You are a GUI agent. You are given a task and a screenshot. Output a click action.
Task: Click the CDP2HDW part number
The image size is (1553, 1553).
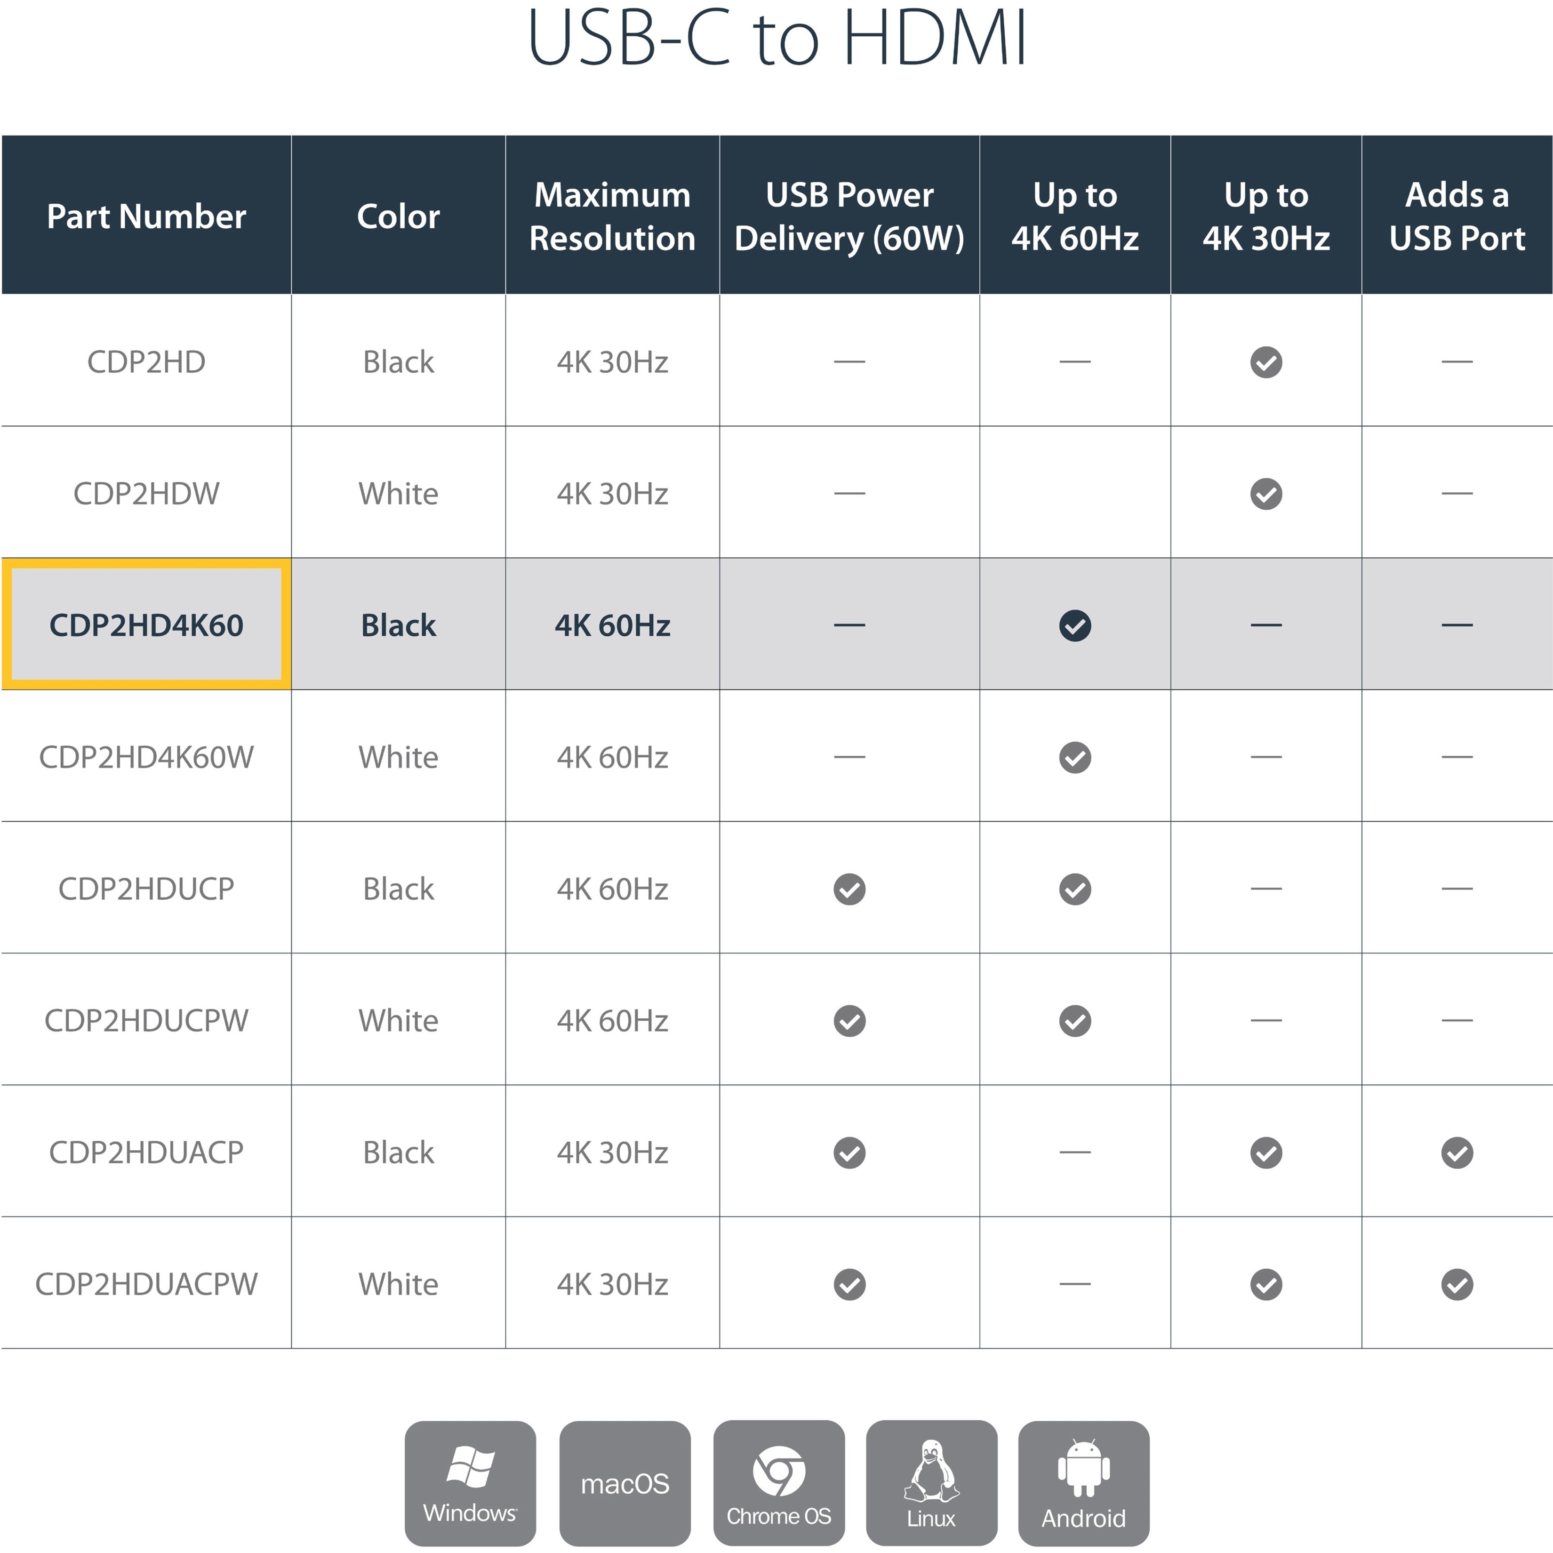coord(146,494)
